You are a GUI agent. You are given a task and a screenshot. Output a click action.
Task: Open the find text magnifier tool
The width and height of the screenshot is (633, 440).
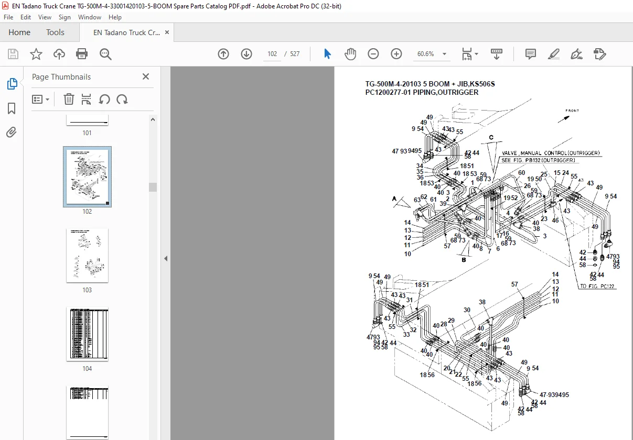click(105, 54)
